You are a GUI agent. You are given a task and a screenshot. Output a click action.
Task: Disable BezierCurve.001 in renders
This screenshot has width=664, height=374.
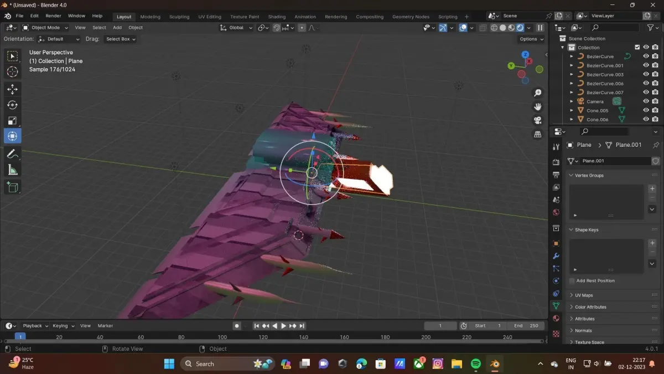click(655, 65)
